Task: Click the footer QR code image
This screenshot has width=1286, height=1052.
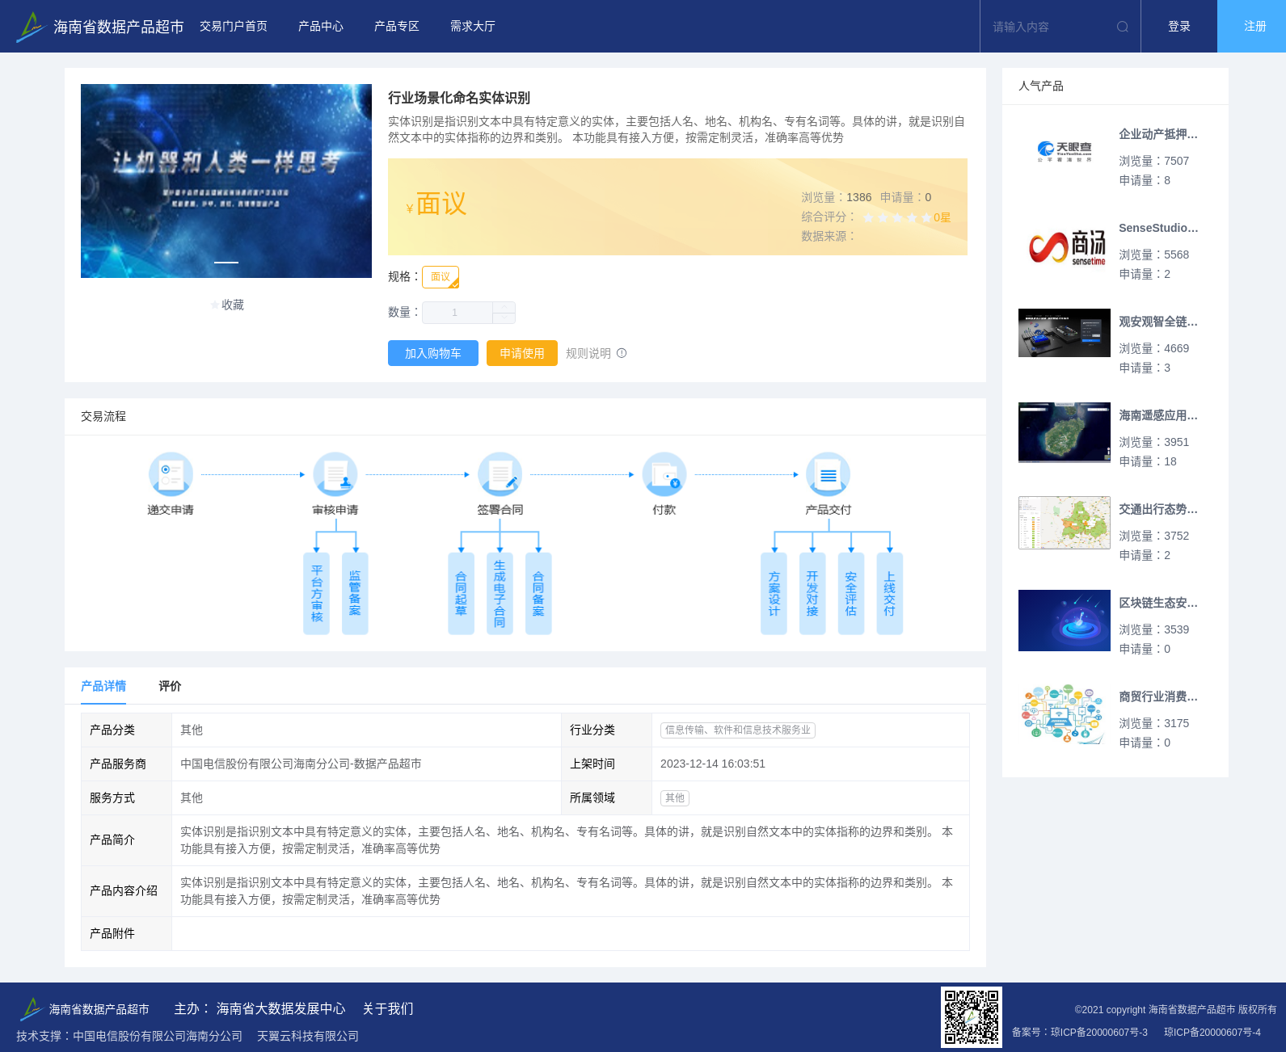Action: 972,1017
